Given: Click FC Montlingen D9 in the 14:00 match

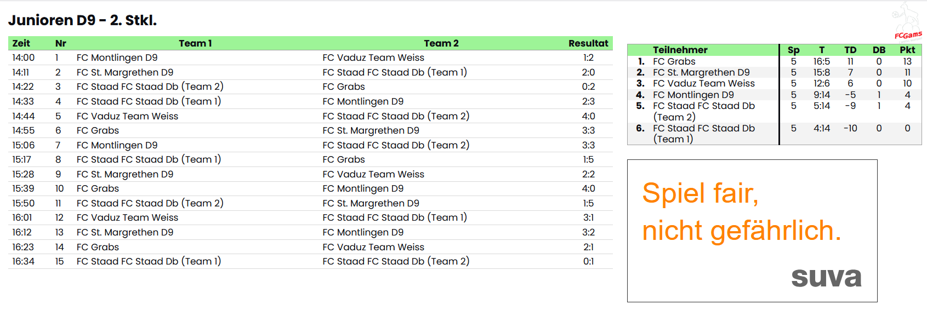Looking at the screenshot, I should [117, 58].
